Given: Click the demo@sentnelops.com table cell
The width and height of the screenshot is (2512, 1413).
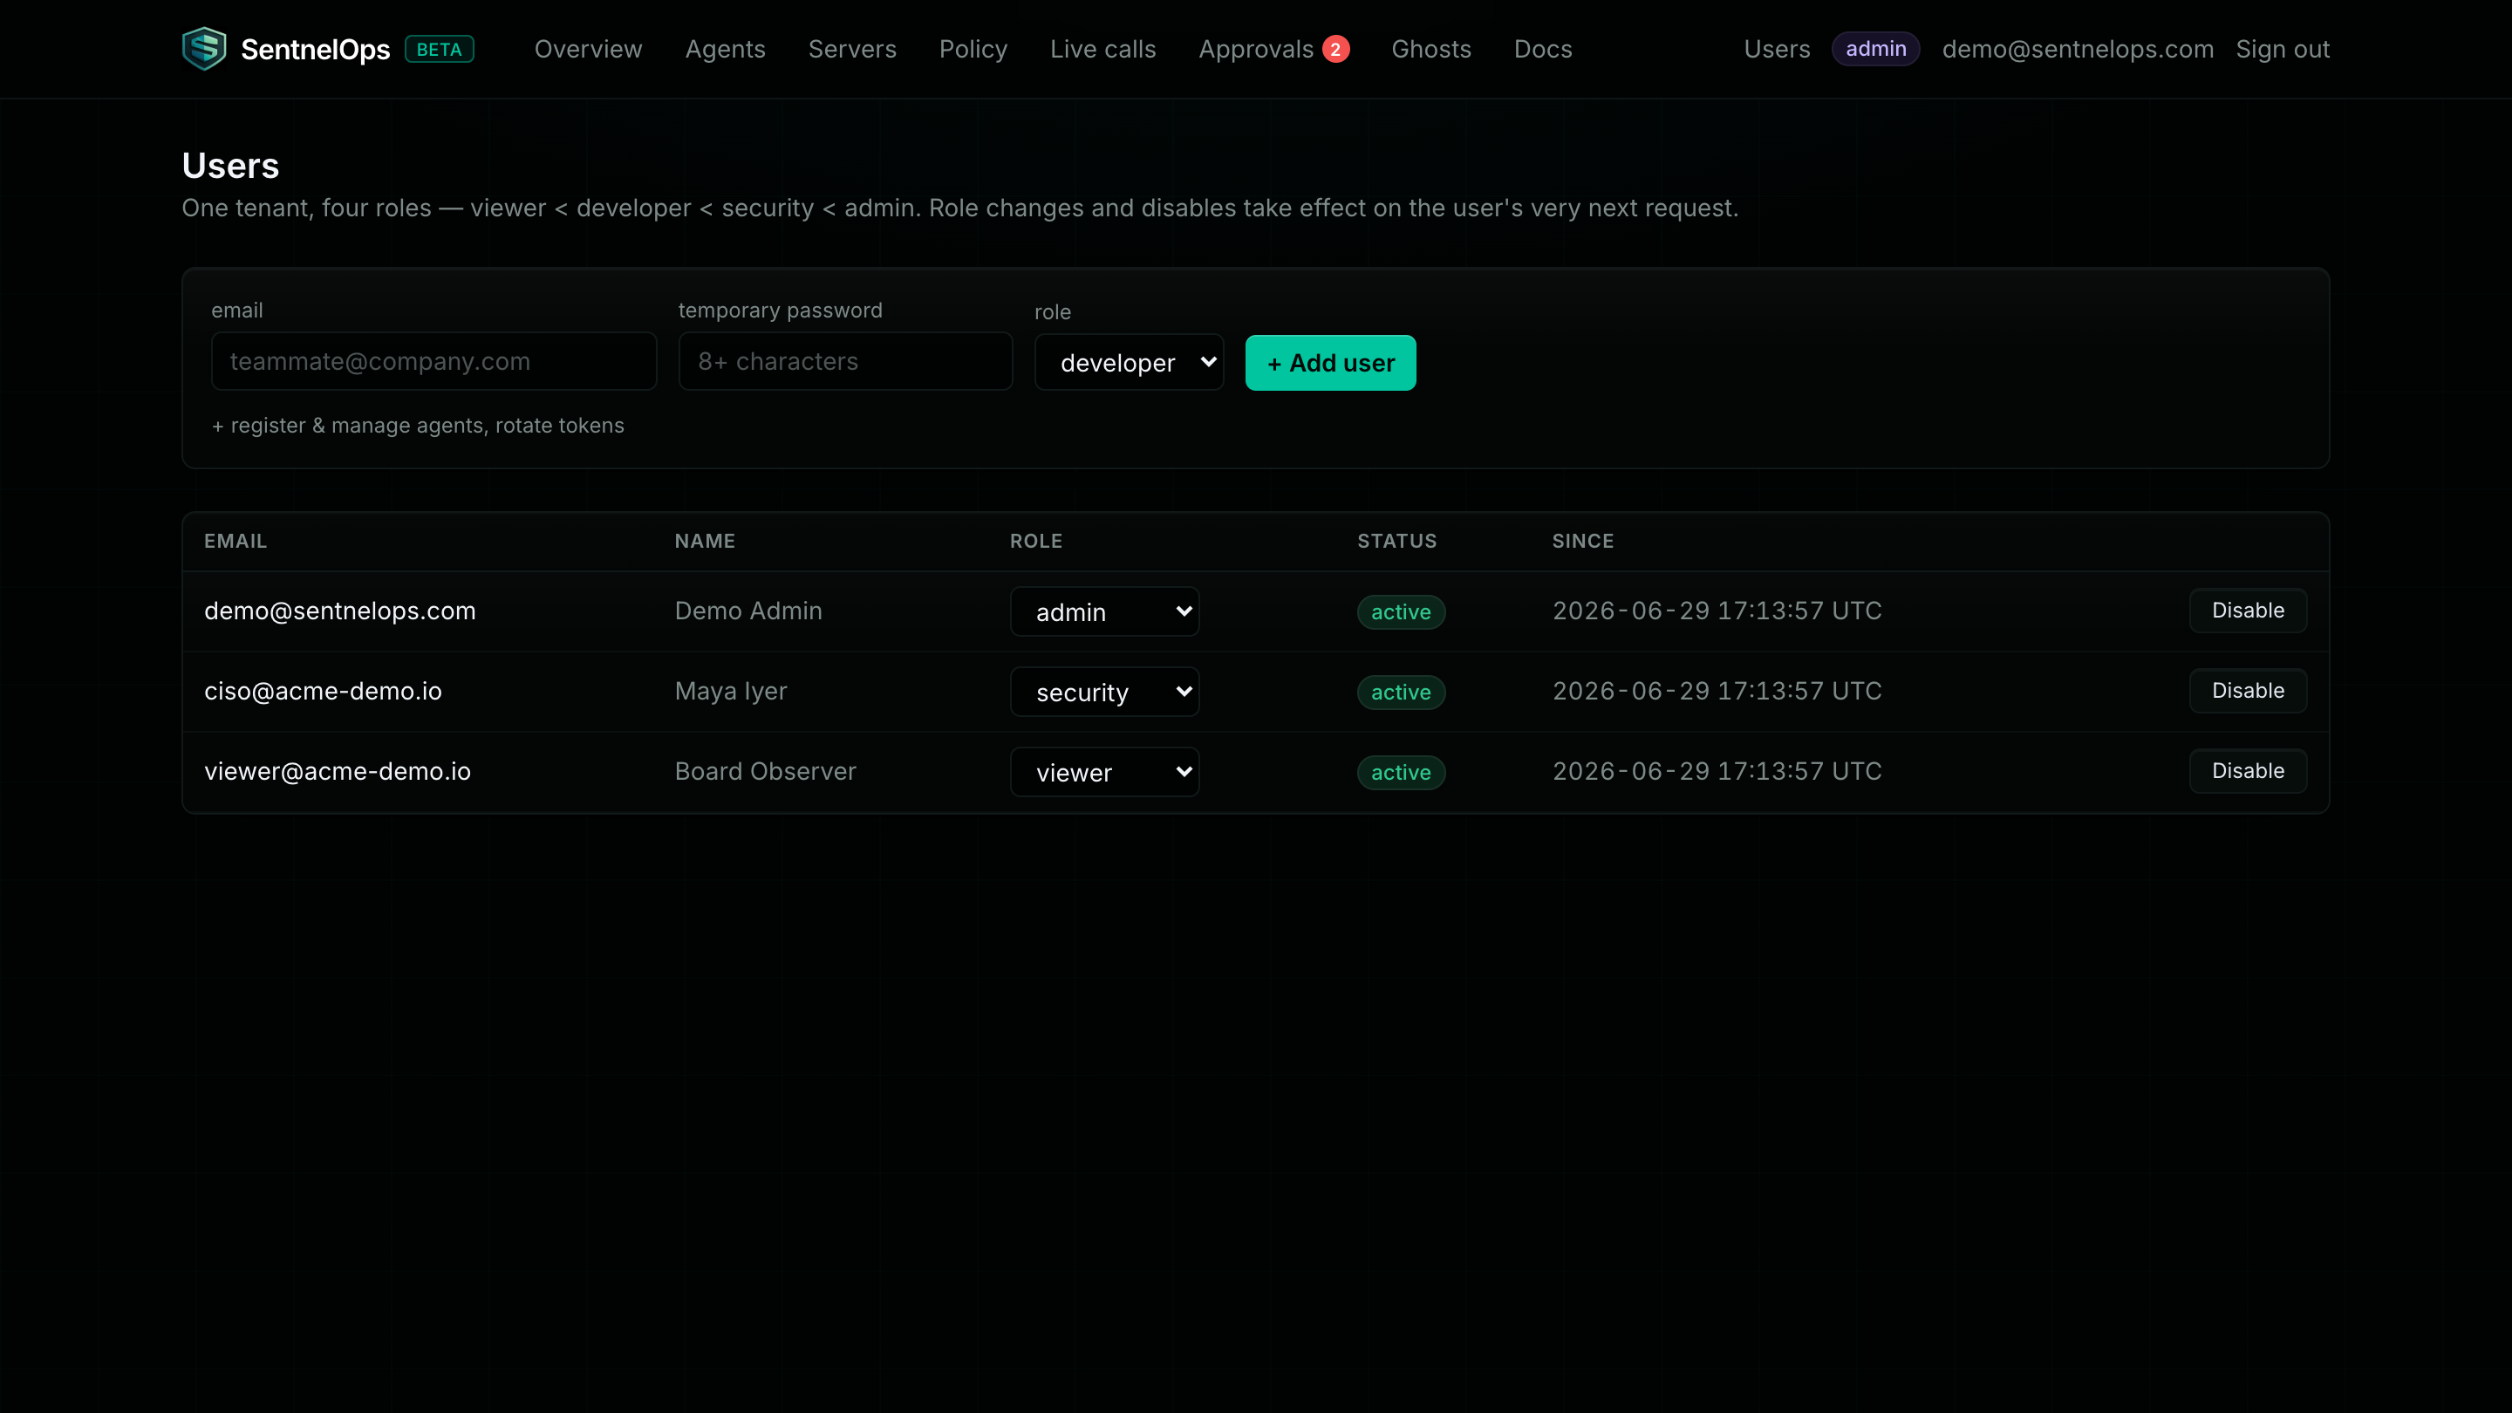Looking at the screenshot, I should point(339,611).
